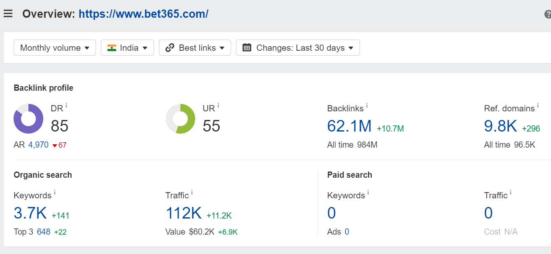Click the chain link icon in Best links

[x=170, y=48]
